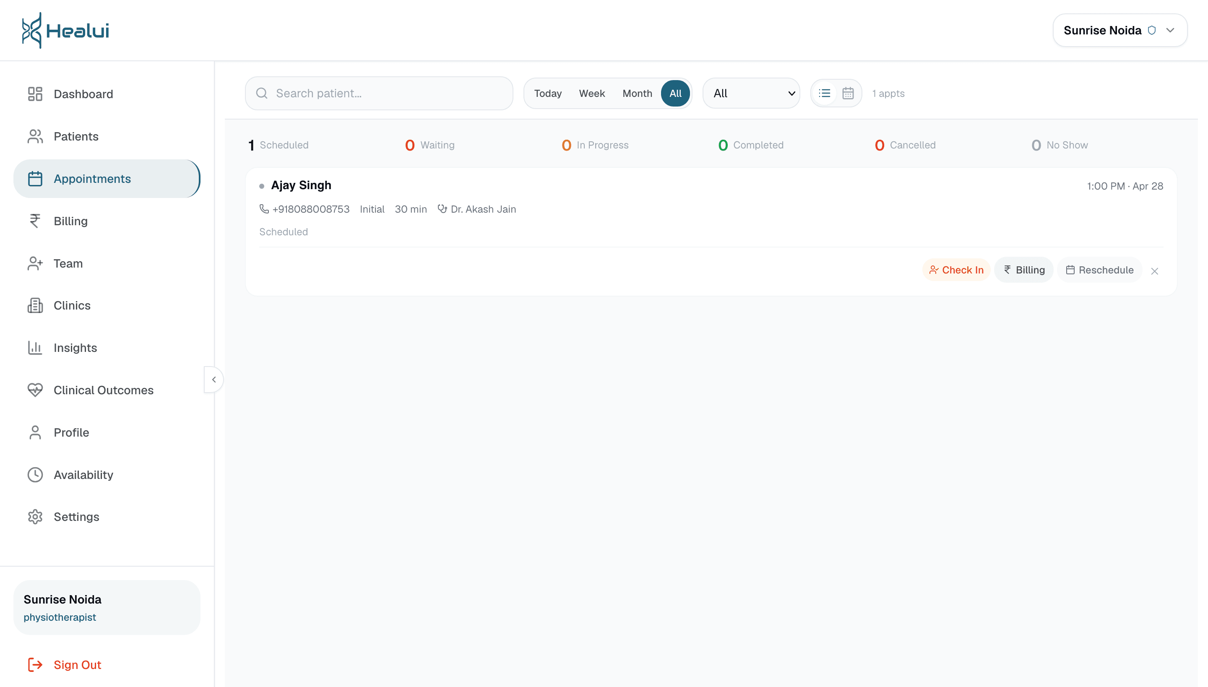The height and width of the screenshot is (687, 1208).
Task: Open Clinical Outcomes page
Action: pyautogui.click(x=107, y=390)
